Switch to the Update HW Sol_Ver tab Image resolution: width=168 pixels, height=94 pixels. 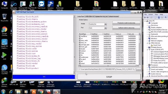(x=101, y=16)
